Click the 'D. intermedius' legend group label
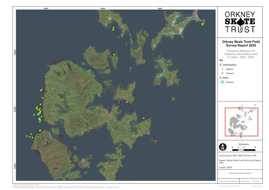This screenshot has width=269, height=190. click(226, 65)
